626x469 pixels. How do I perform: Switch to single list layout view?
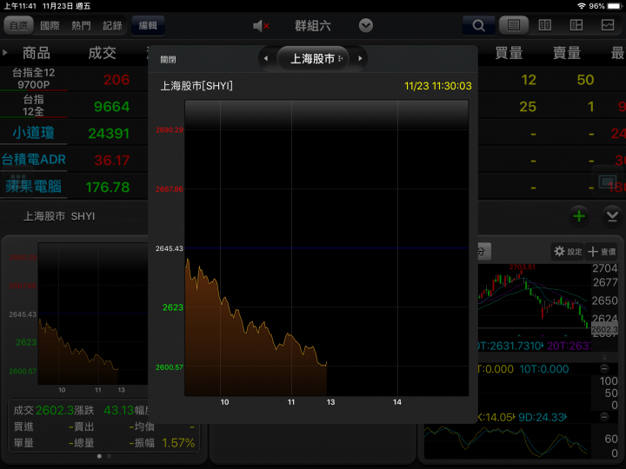514,25
